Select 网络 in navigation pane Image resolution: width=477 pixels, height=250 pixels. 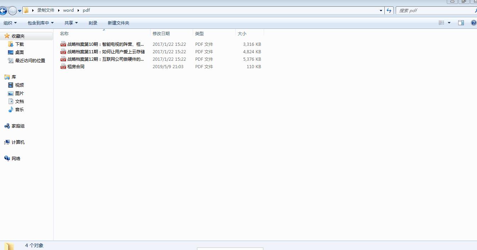pos(16,159)
